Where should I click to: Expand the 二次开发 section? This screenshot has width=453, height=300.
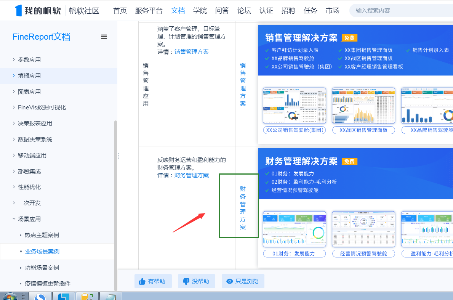coord(58,203)
